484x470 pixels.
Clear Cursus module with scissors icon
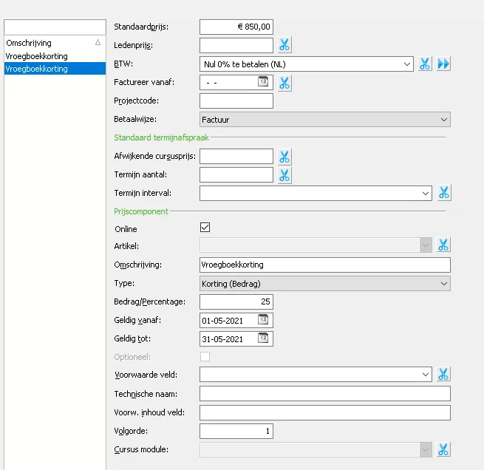(443, 449)
